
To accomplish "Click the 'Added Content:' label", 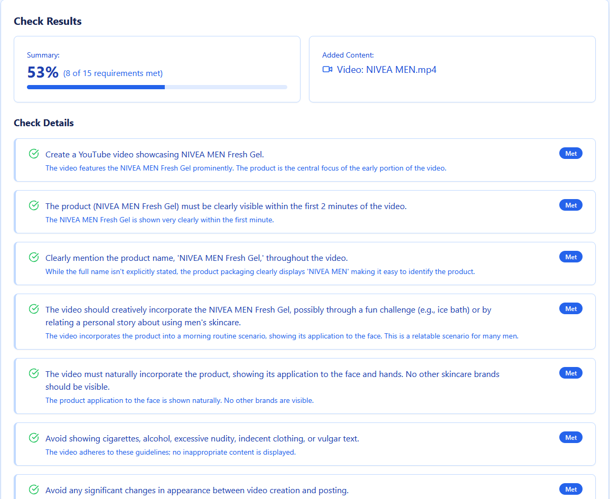I will [x=348, y=55].
